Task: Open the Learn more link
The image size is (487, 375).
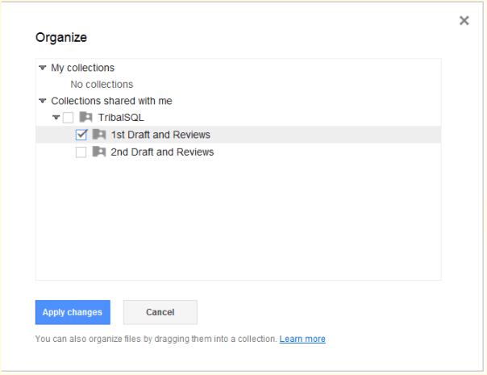Action: (302, 339)
